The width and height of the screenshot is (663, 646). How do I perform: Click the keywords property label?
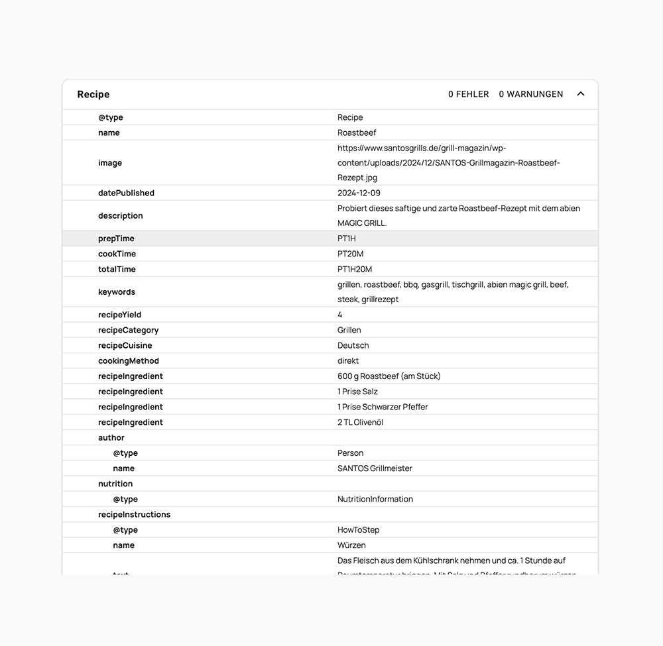117,292
